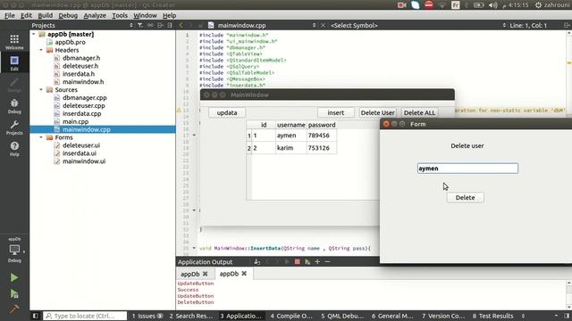Go back in editor navigation history
The width and height of the screenshot is (572, 321).
[x=181, y=25]
